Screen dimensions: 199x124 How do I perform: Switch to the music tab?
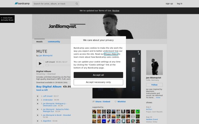click(x=39, y=42)
